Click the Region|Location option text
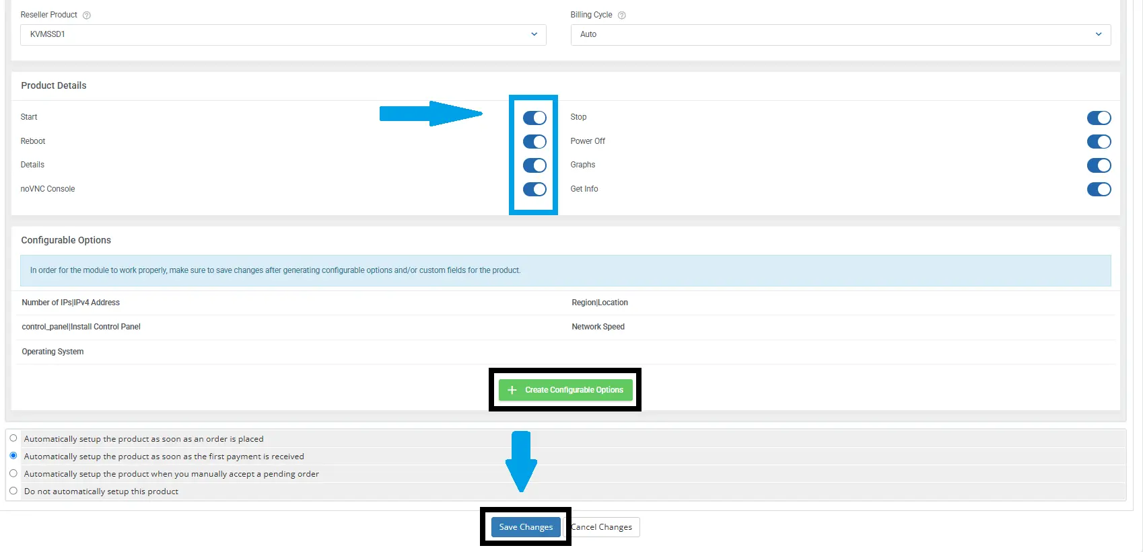Image resolution: width=1143 pixels, height=552 pixels. (x=600, y=303)
